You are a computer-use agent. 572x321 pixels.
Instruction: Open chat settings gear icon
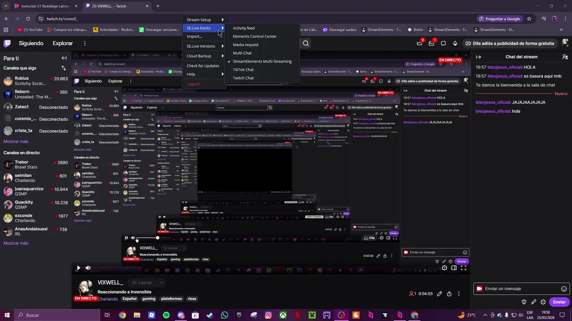click(543, 302)
